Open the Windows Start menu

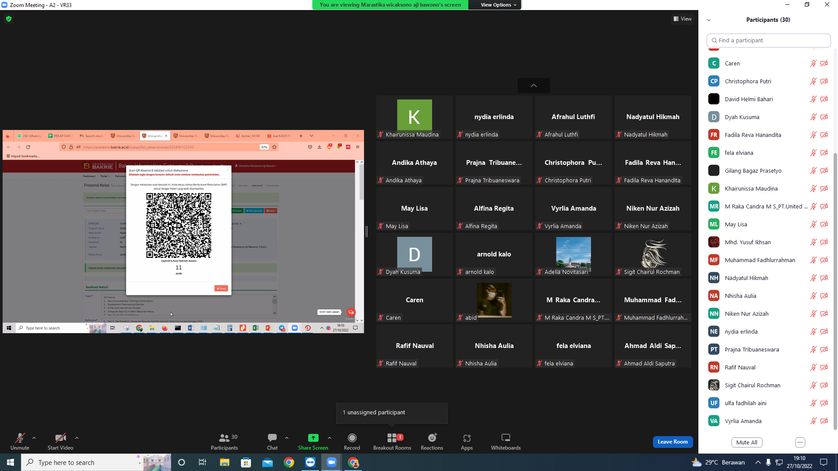tap(10, 462)
